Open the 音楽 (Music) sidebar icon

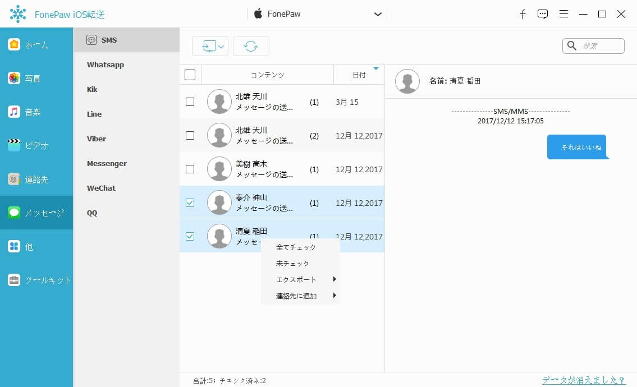(x=15, y=112)
